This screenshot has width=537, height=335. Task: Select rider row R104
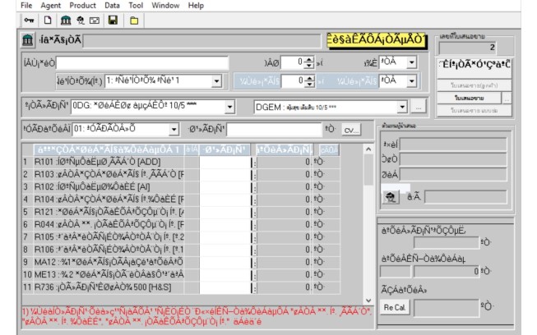tap(109, 200)
